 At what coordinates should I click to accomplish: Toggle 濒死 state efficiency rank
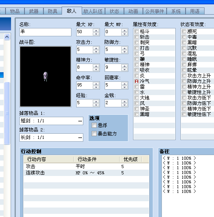[x=184, y=32]
